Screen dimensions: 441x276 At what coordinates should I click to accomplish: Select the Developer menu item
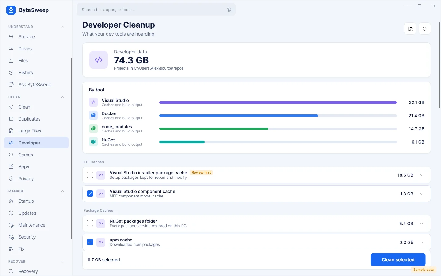(x=36, y=143)
